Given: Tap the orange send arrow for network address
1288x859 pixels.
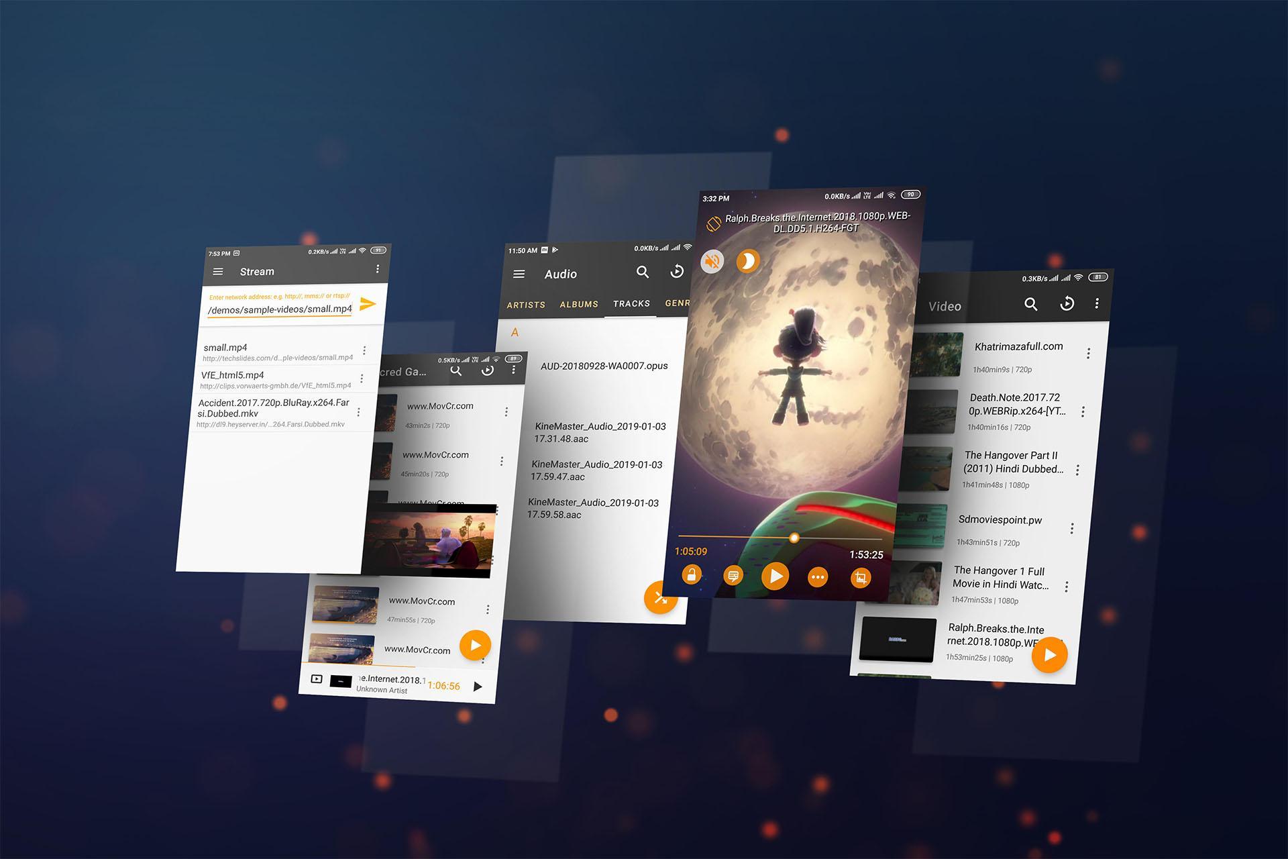Looking at the screenshot, I should [368, 304].
